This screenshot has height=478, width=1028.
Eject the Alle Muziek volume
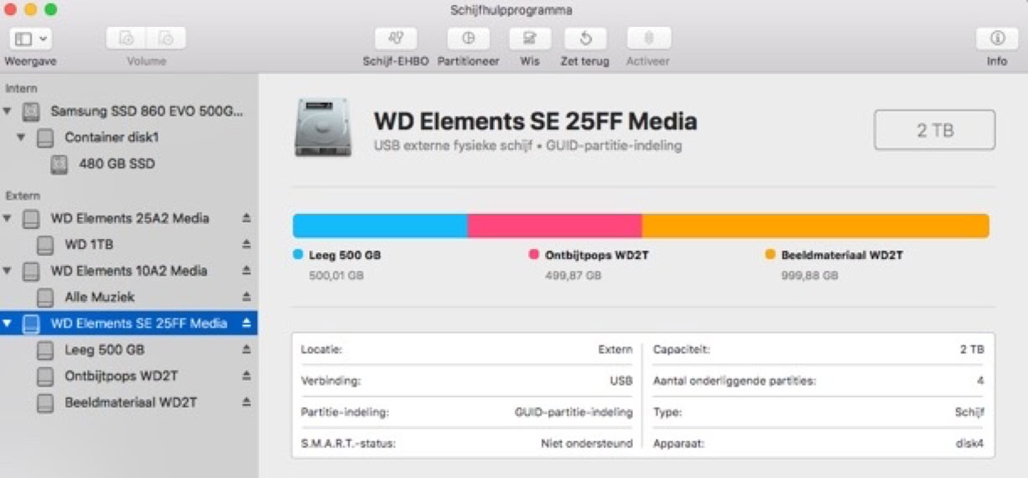pos(247,297)
